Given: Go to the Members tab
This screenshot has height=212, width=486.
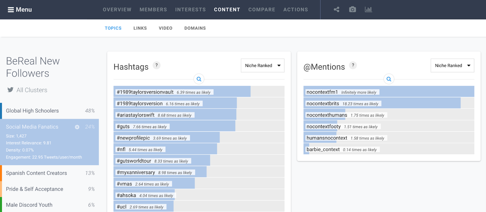Looking at the screenshot, I should [153, 10].
